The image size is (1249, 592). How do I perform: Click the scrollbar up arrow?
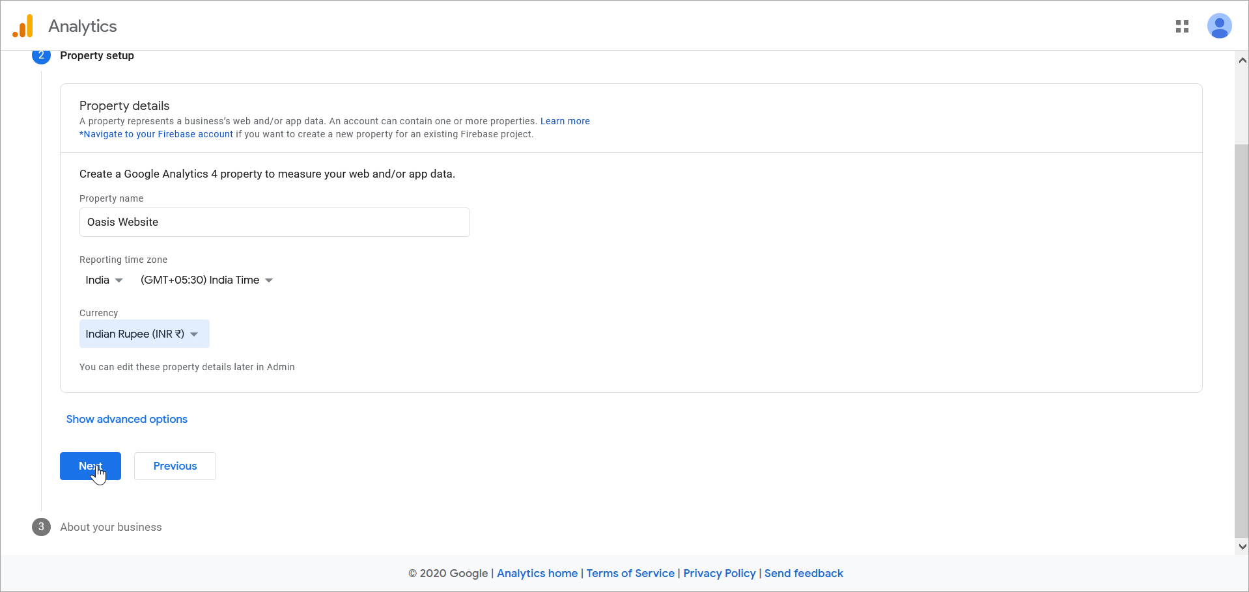[1242, 61]
